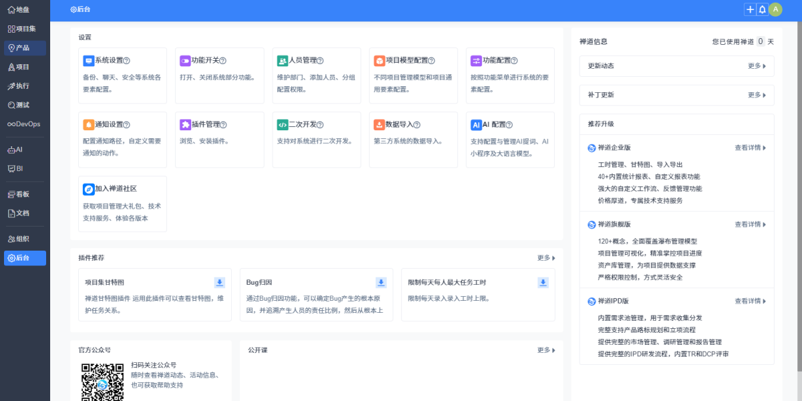Select 看板 from left navigation
Screen dimensions: 802x401
point(25,194)
